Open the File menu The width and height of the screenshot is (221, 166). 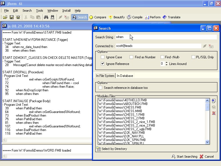pos(6,11)
